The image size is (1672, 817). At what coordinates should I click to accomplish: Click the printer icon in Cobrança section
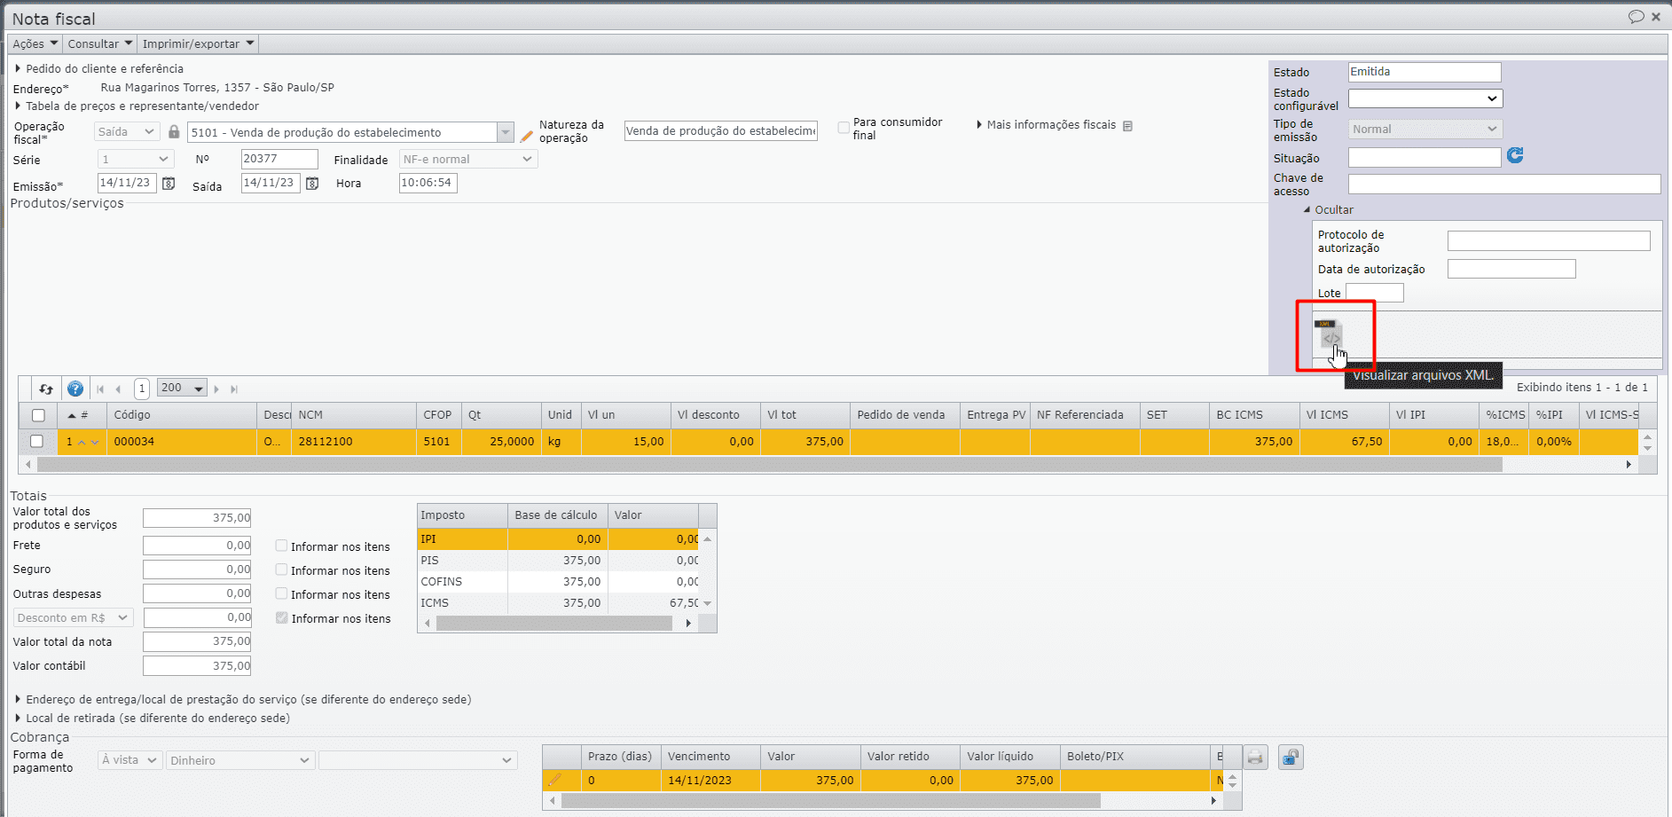pyautogui.click(x=1255, y=758)
